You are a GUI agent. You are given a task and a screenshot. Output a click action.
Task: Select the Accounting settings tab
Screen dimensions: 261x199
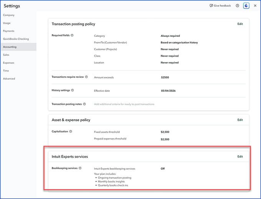pos(18,47)
